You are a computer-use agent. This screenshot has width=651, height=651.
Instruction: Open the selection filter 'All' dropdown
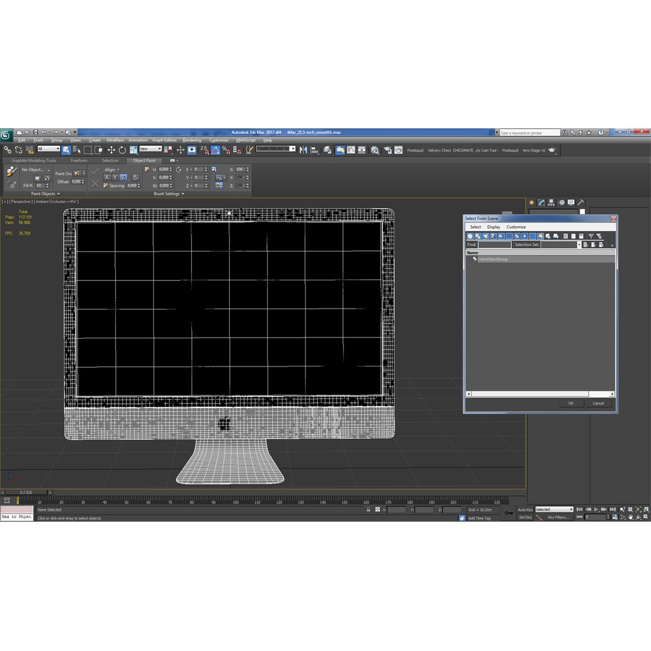coord(49,149)
